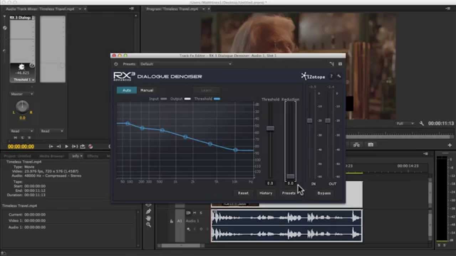456x256 pixels.
Task: Click the Play button in Audio Track Mixer
Action: tap(67, 146)
